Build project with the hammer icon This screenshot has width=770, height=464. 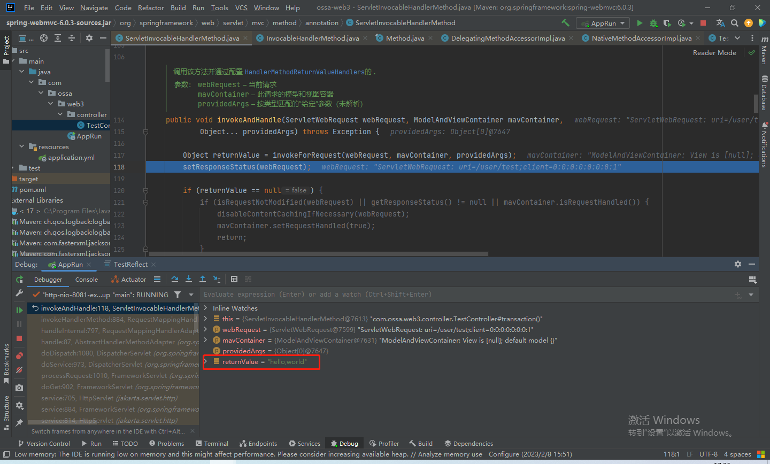[565, 23]
